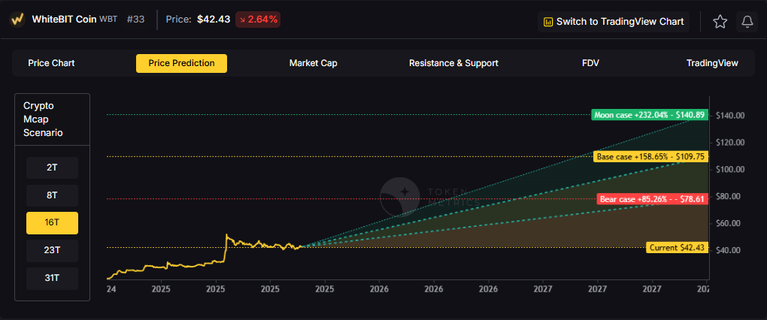767x320 pixels.
Task: Open the Resistance & Support tab
Action: (453, 63)
